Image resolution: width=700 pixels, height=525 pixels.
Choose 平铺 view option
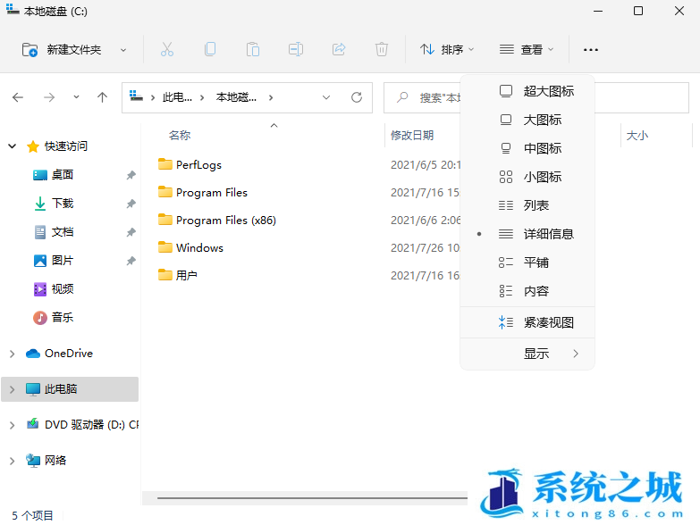pos(527,262)
